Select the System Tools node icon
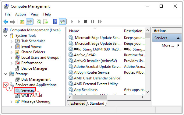This screenshot has width=184, height=115. (x=12, y=36)
